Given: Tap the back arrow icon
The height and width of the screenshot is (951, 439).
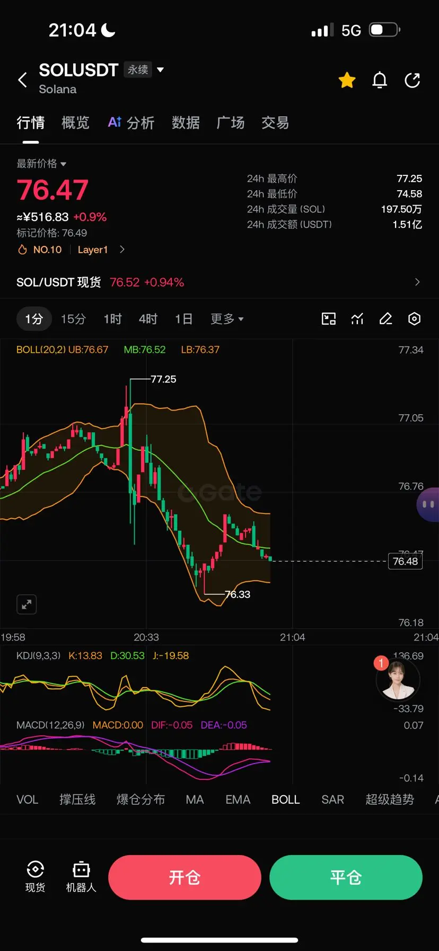Looking at the screenshot, I should coord(22,80).
